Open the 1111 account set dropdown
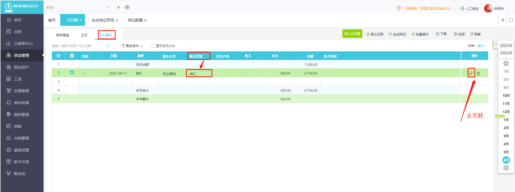515x192 pixels. (108, 7)
